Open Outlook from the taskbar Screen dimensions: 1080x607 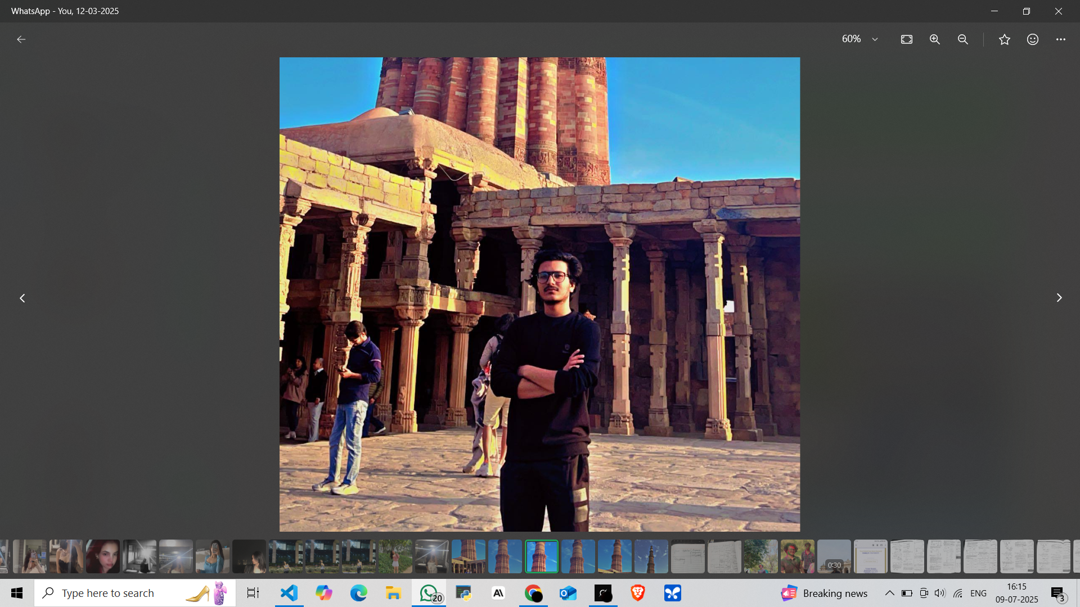[x=568, y=593]
